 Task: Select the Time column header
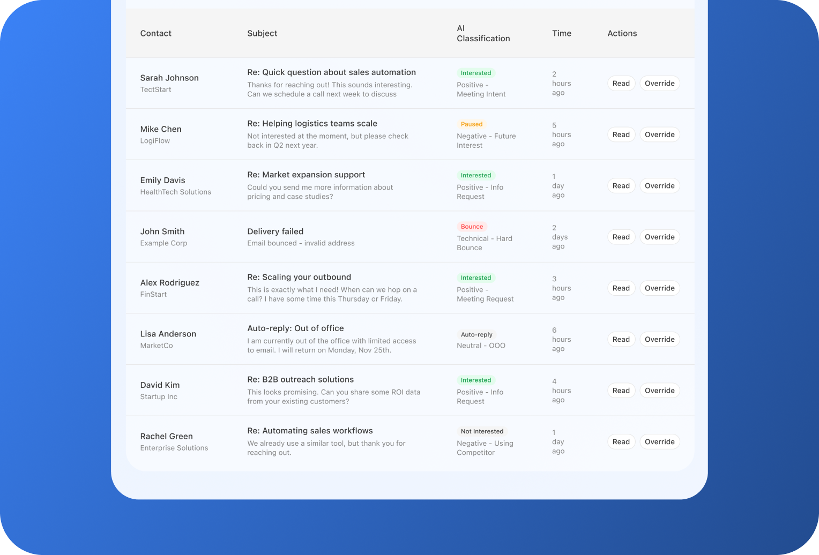(x=561, y=33)
